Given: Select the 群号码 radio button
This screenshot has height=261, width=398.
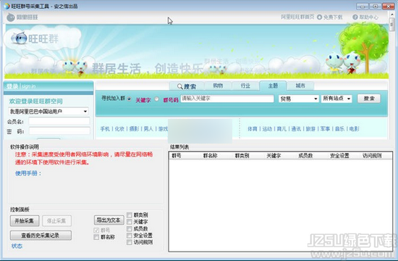Looking at the screenshot, I should point(156,99).
